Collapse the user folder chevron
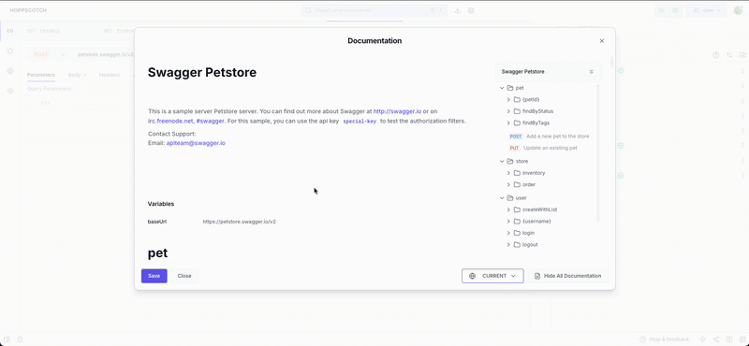 pyautogui.click(x=502, y=197)
